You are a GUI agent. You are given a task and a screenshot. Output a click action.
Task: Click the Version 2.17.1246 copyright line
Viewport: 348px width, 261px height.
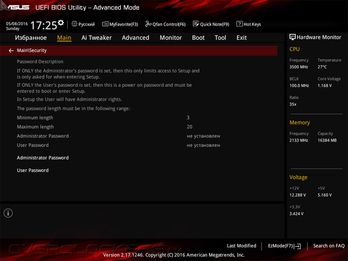pos(174,255)
